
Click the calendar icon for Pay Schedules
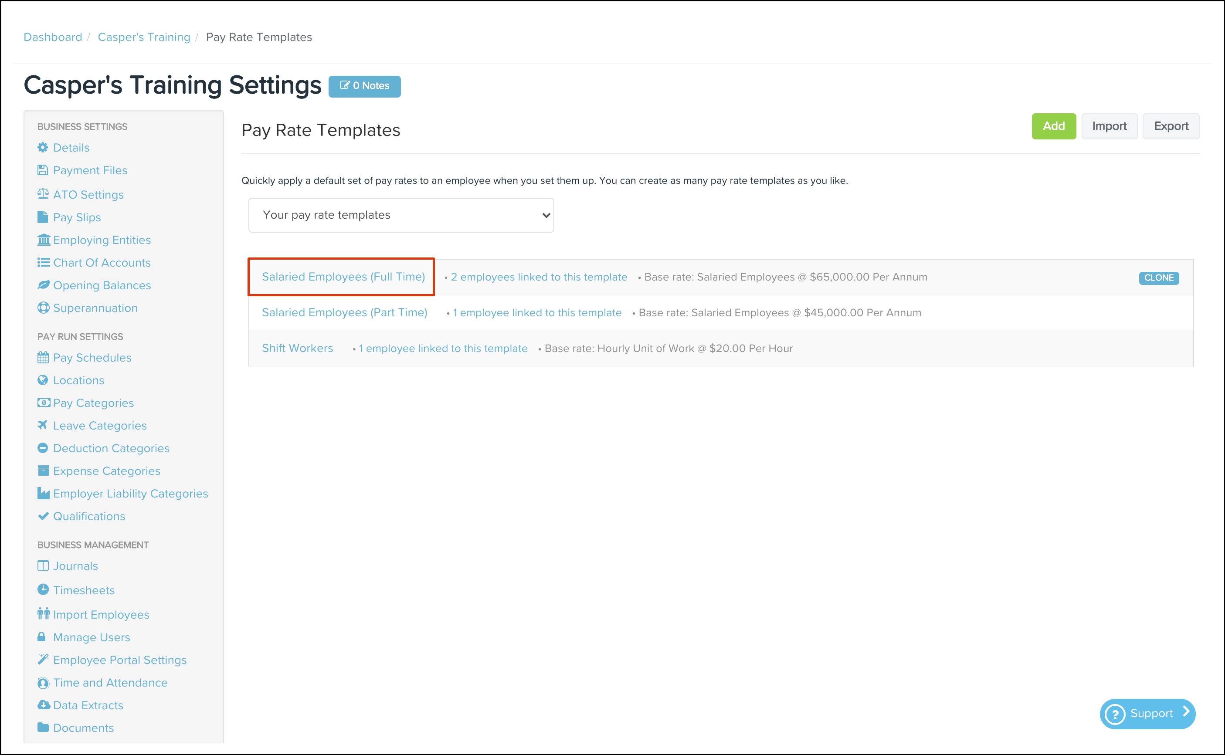(x=43, y=358)
